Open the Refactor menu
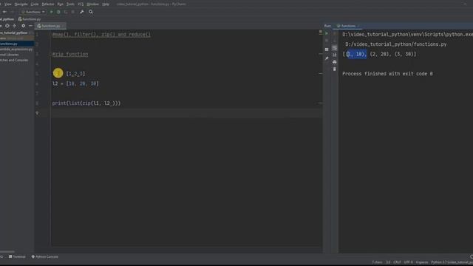The height and width of the screenshot is (266, 473). coord(48,4)
